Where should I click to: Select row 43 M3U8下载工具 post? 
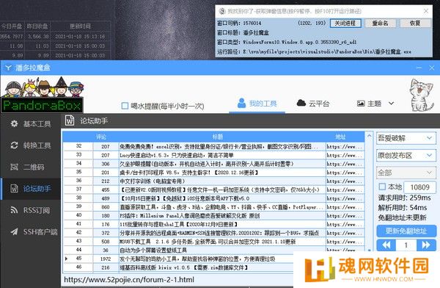click(214, 242)
